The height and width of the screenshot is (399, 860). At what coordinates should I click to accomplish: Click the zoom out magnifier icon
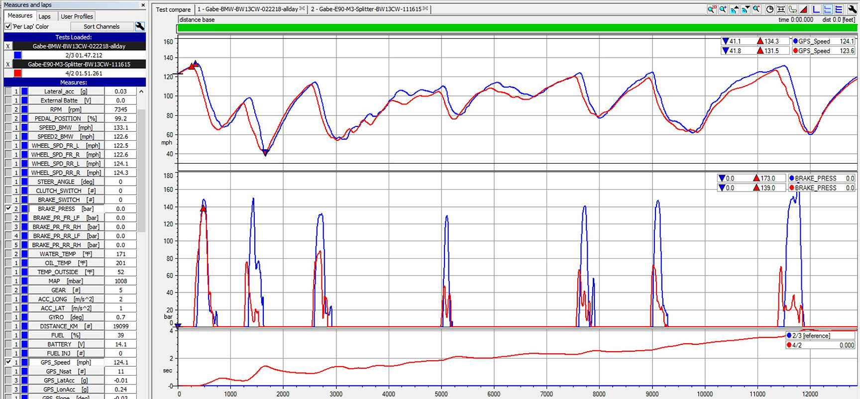point(756,9)
